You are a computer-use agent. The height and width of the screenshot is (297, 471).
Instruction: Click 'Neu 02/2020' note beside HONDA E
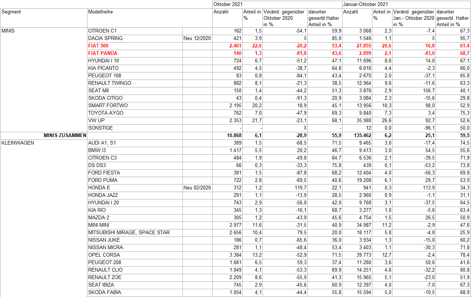click(x=197, y=188)
